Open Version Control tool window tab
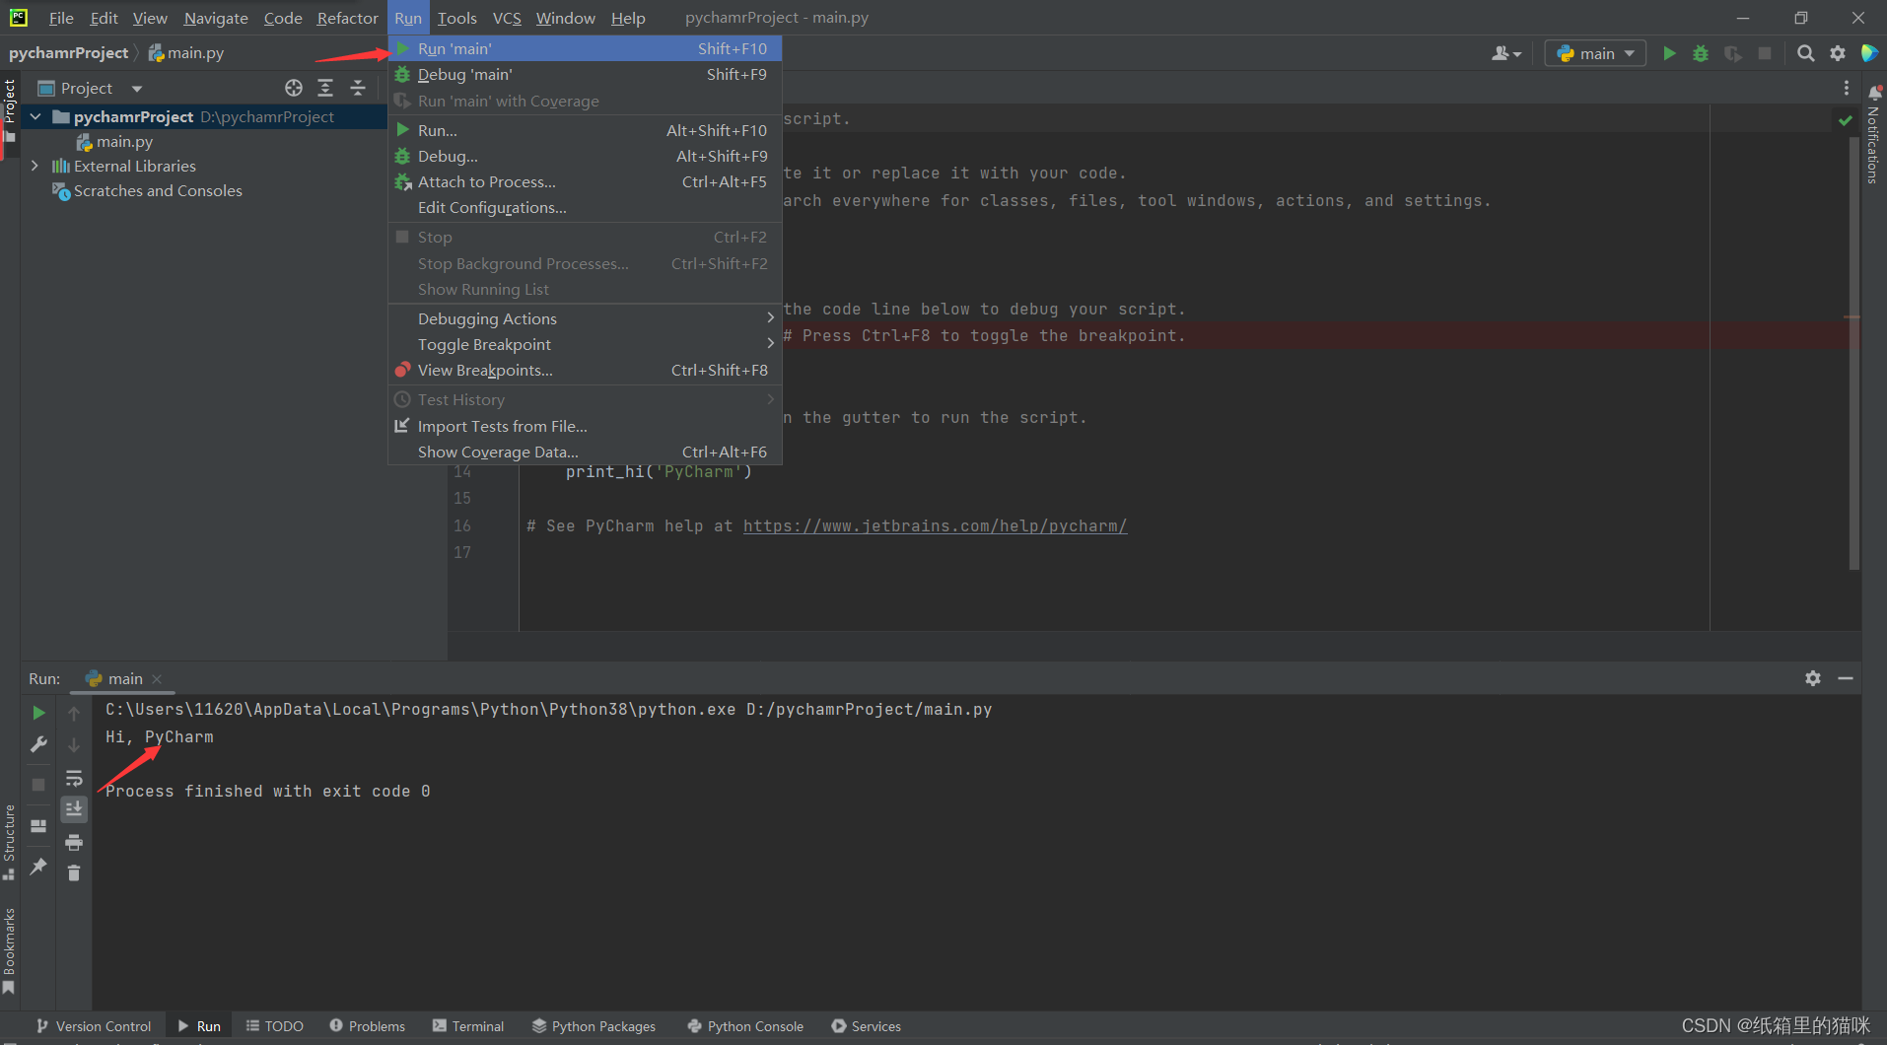 [95, 1026]
